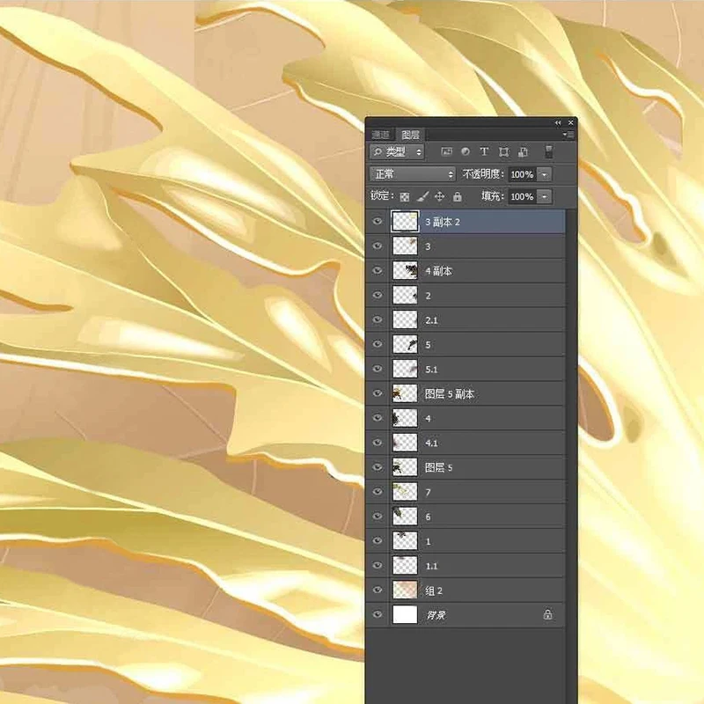Screen dimensions: 704x704
Task: Select the 图层 5 副本 layer name
Action: click(x=450, y=393)
